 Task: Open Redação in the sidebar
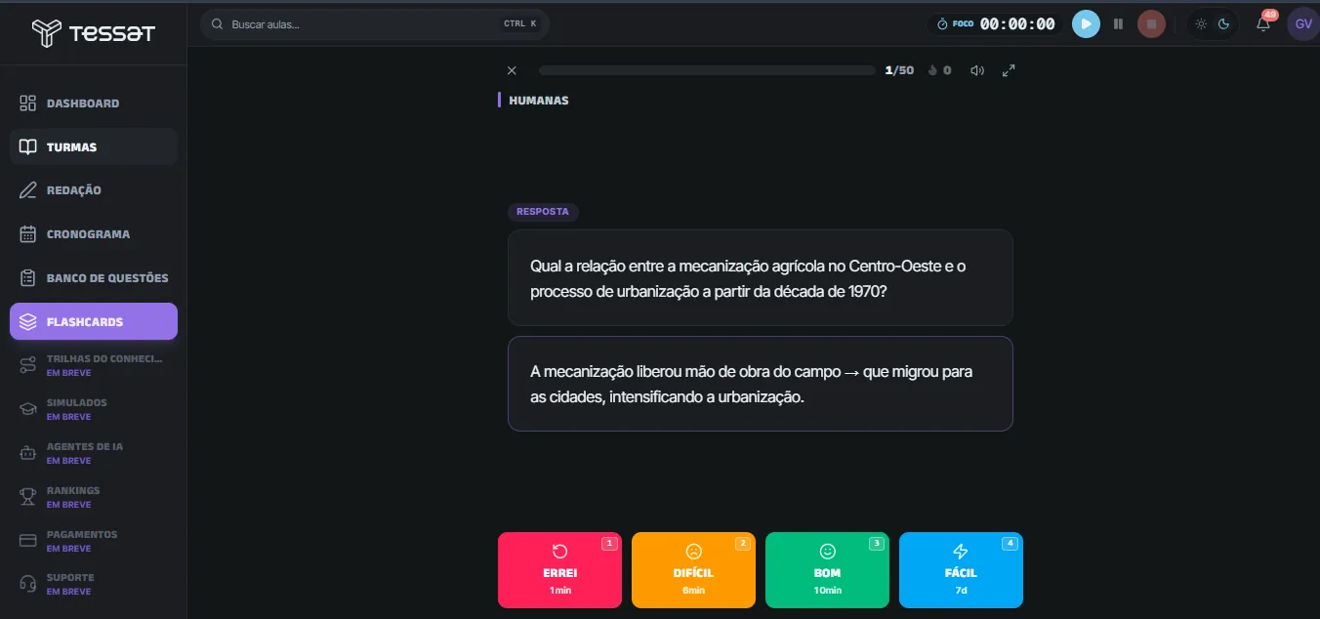(94, 190)
